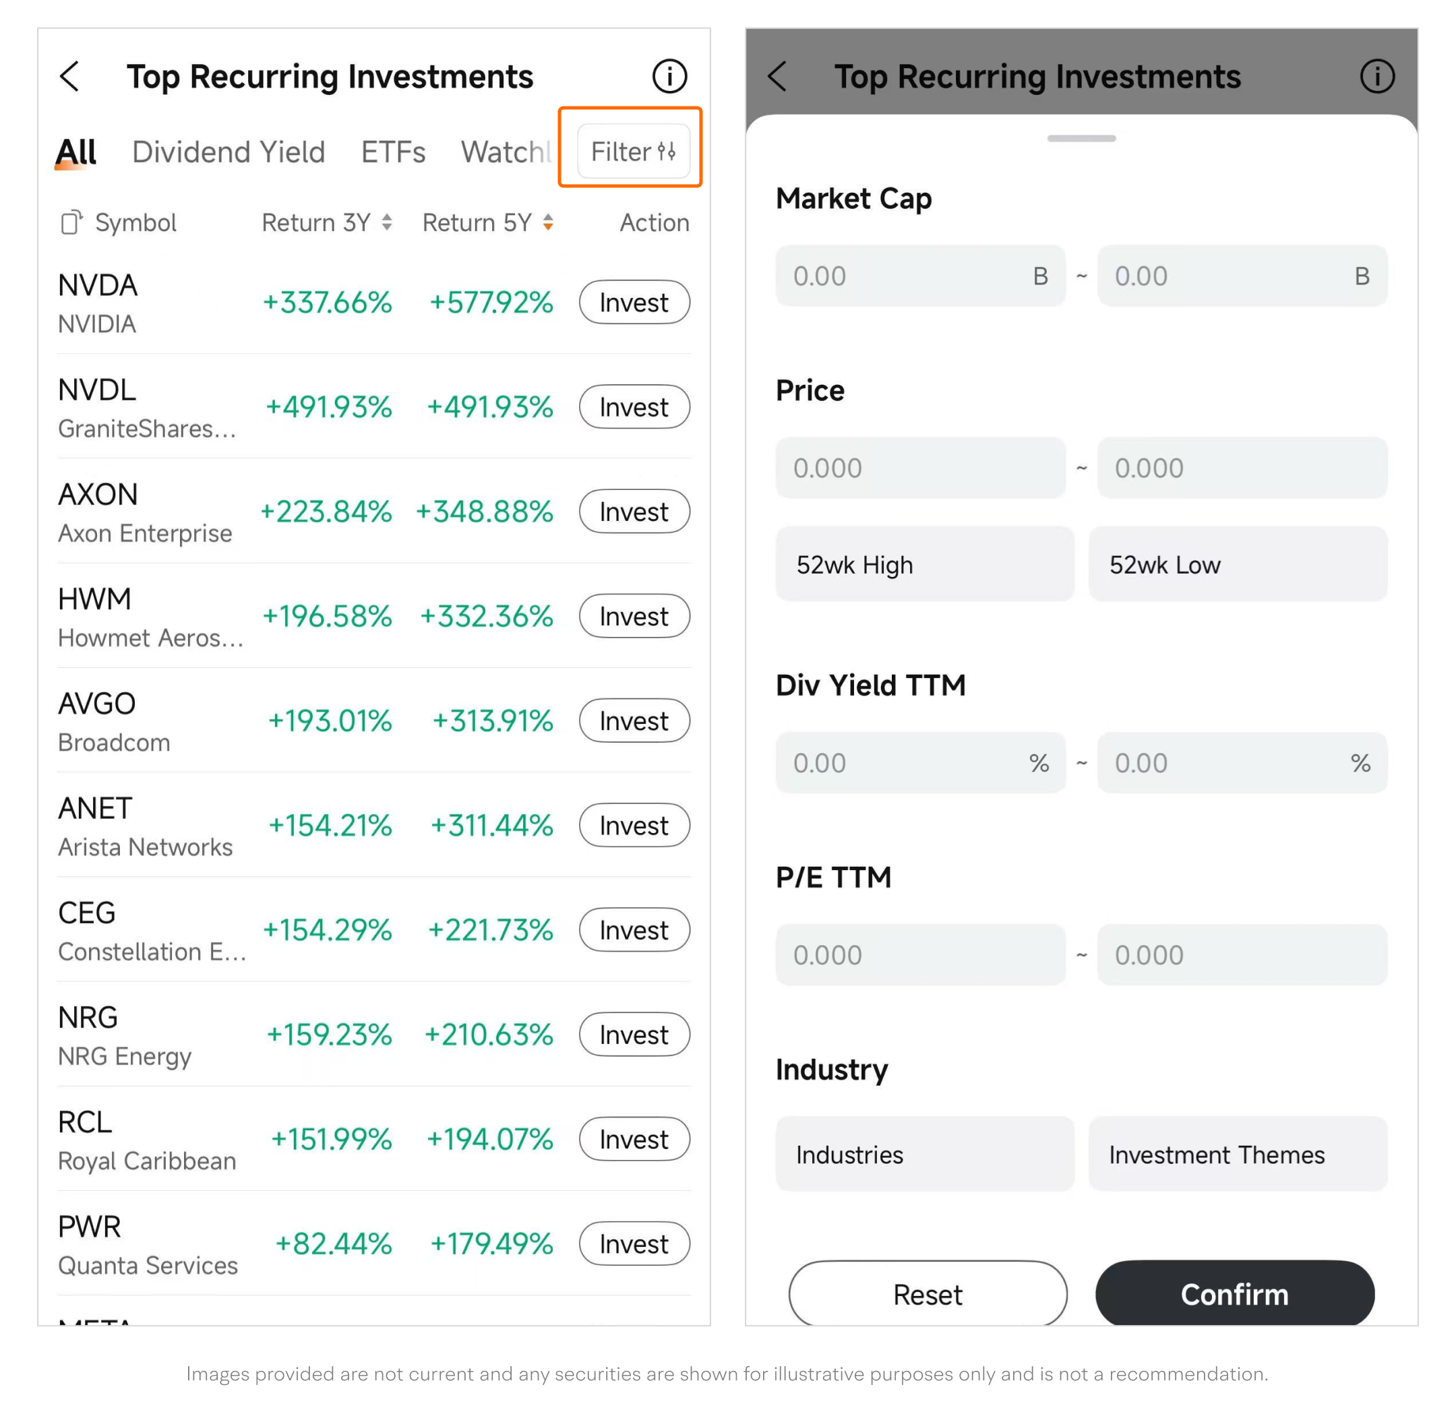Open the Industries selector
Viewport: 1456px width, 1414px height.
click(924, 1154)
